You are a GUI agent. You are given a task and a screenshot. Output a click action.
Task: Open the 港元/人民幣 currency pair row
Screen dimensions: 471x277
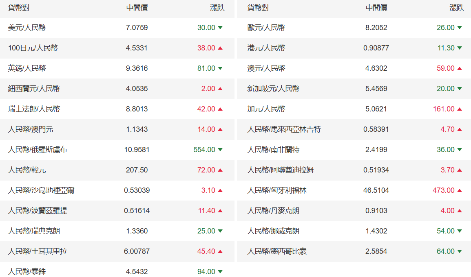[x=266, y=48]
